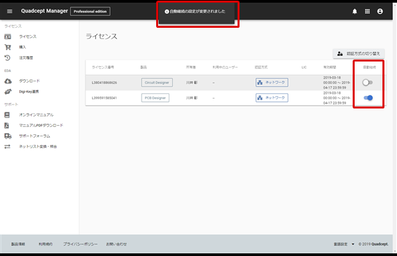
Task: Enable auto-renewal for Circuit Designer license
Action: (367, 83)
